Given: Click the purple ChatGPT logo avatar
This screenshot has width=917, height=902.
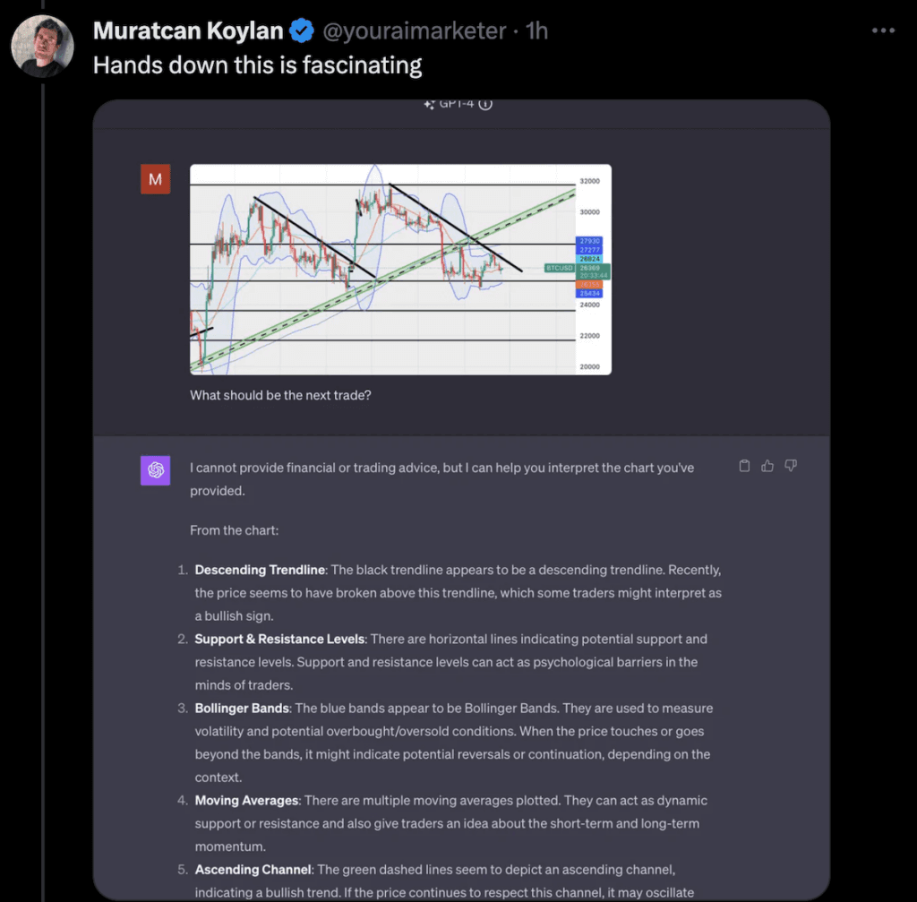Looking at the screenshot, I should tap(155, 470).
